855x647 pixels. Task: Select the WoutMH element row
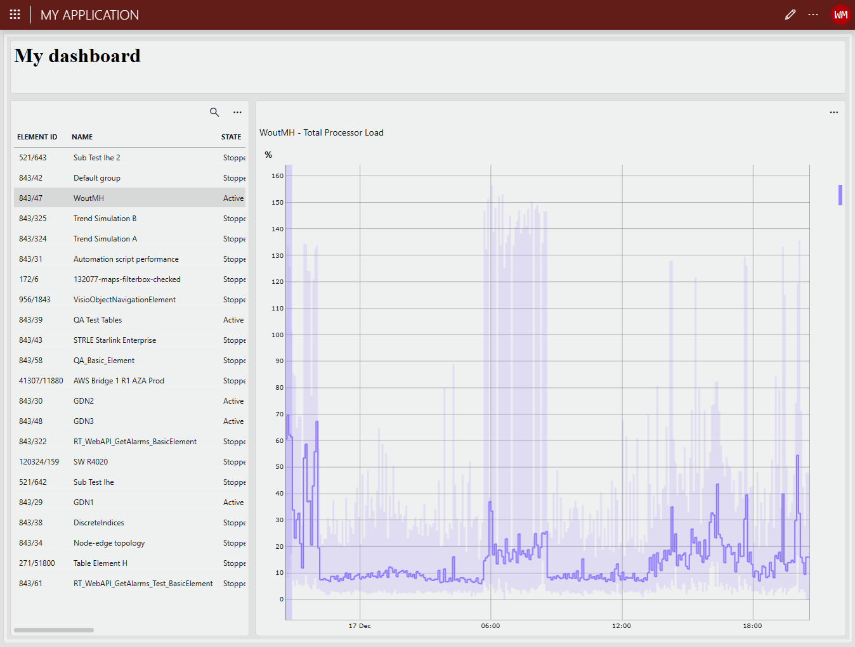(89, 198)
